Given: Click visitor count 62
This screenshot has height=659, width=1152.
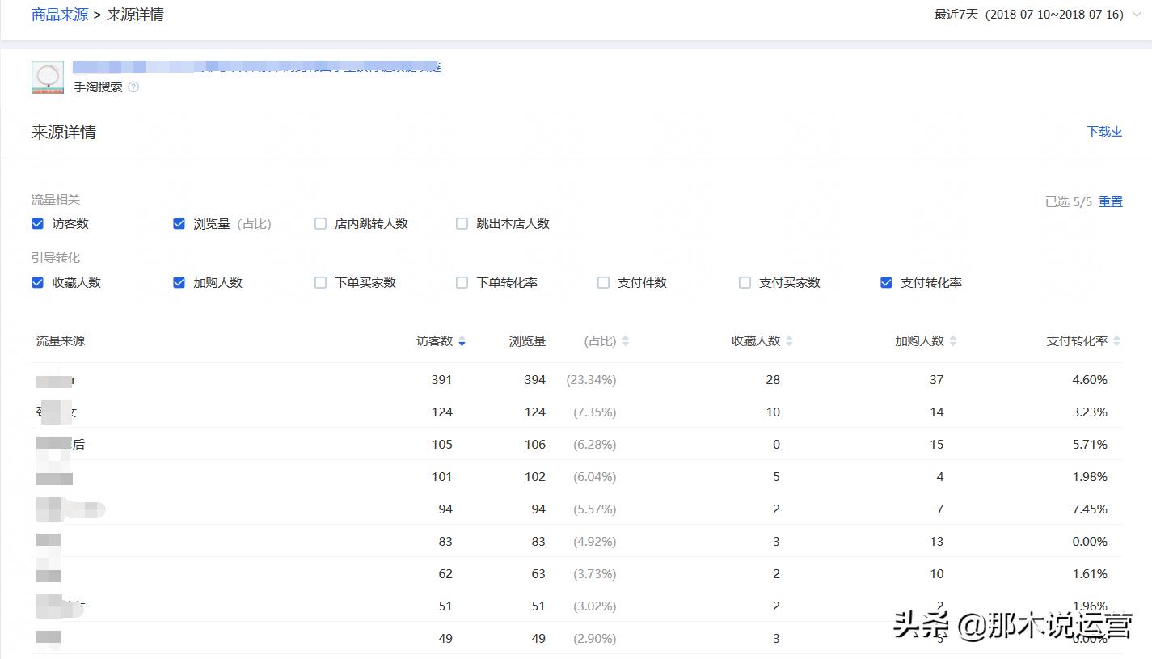Looking at the screenshot, I should pyautogui.click(x=445, y=574).
